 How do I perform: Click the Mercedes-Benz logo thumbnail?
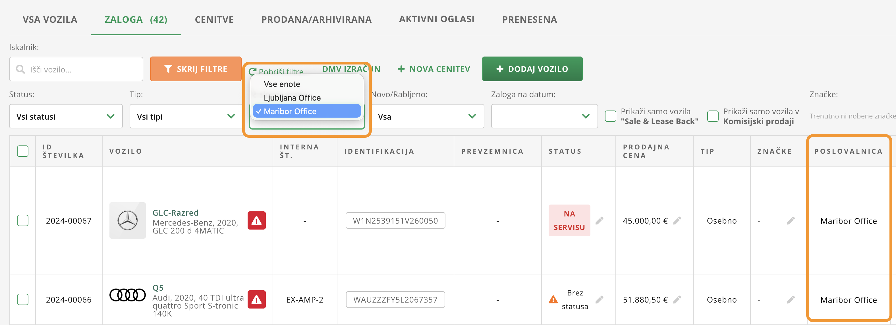(x=127, y=220)
